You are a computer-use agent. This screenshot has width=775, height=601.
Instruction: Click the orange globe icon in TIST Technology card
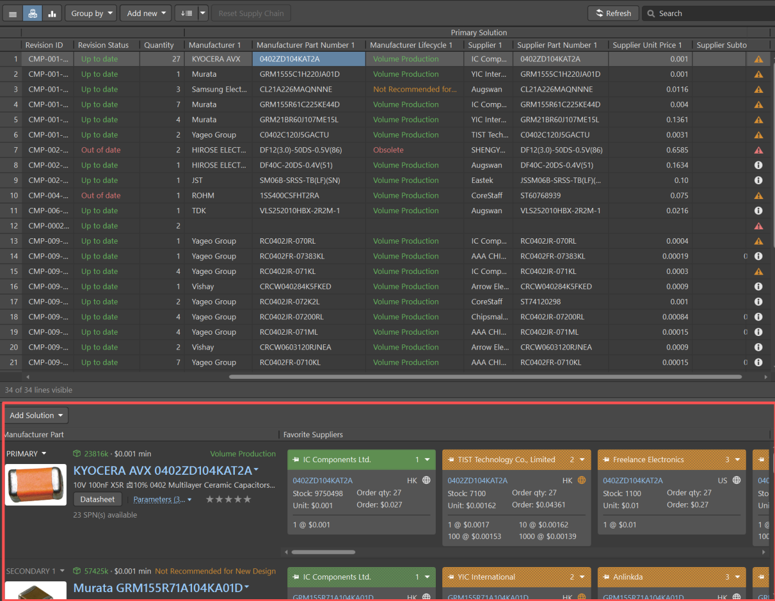tap(581, 480)
